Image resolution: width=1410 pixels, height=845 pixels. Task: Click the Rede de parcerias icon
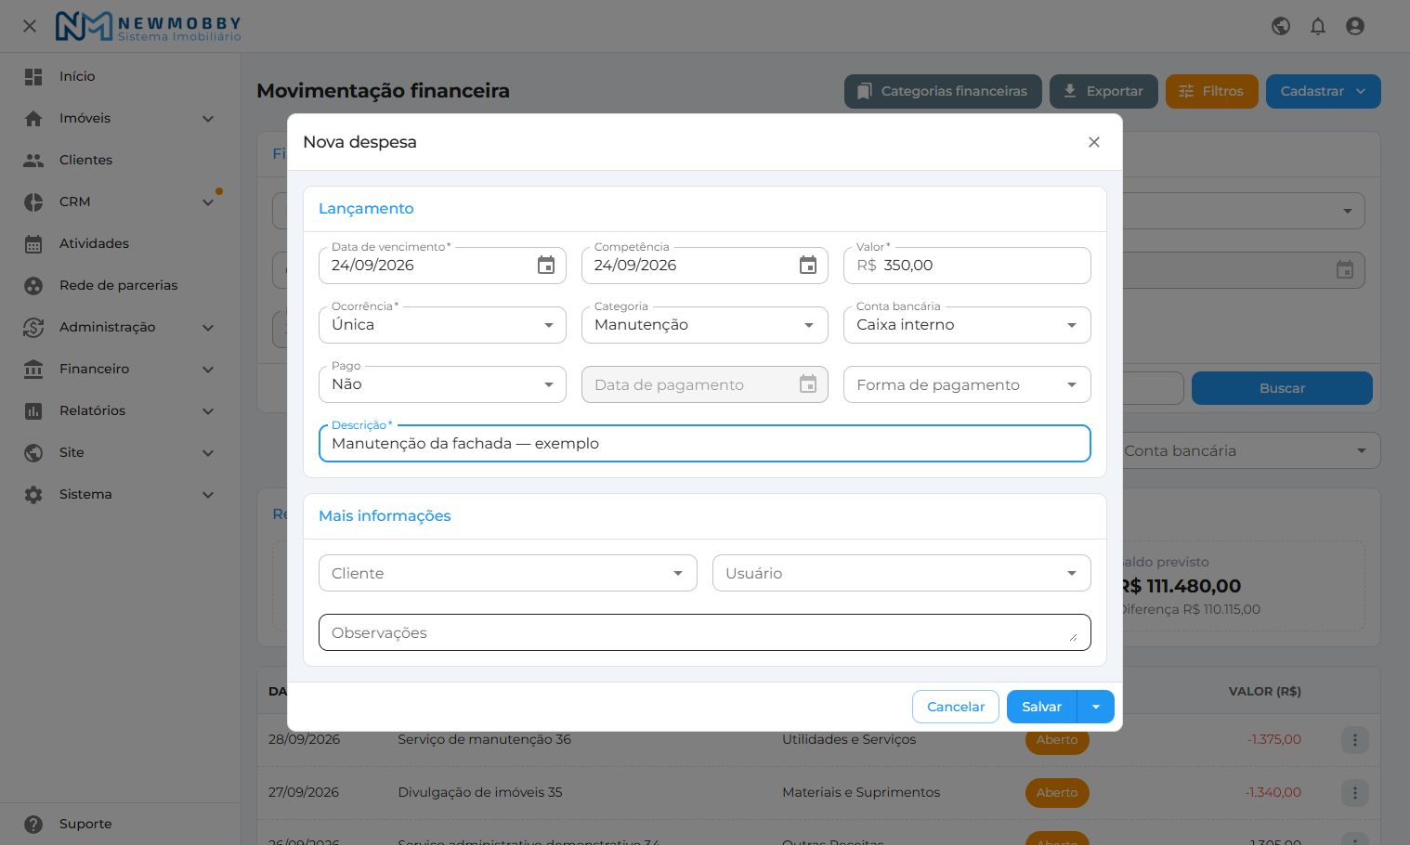point(33,285)
